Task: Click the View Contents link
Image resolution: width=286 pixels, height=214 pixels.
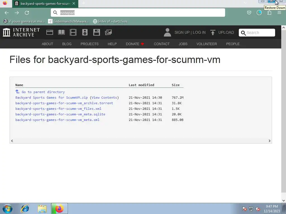Action: pos(104,98)
